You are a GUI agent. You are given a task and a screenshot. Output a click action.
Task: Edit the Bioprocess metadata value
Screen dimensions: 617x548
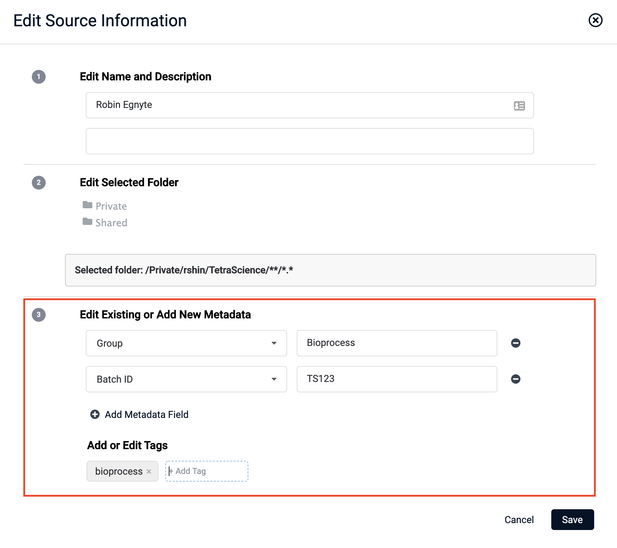pyautogui.click(x=397, y=343)
